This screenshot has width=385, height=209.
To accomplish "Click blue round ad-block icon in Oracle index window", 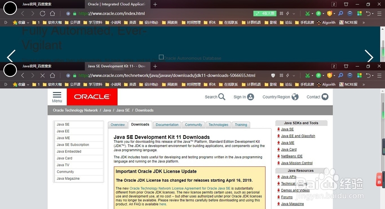I will [x=350, y=13].
